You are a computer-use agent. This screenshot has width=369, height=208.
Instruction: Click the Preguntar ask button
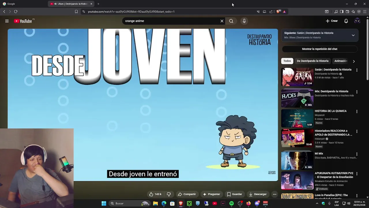click(x=211, y=194)
